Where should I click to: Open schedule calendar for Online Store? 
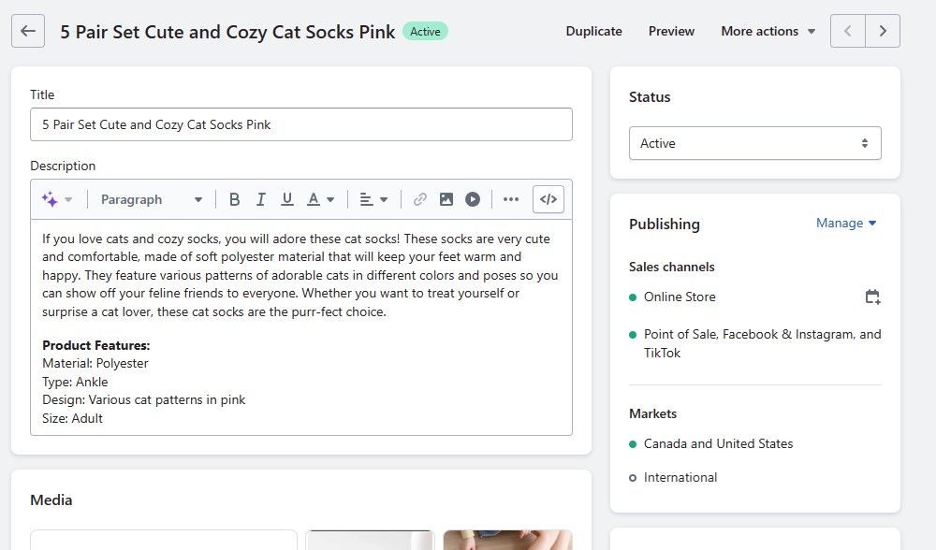(x=872, y=297)
